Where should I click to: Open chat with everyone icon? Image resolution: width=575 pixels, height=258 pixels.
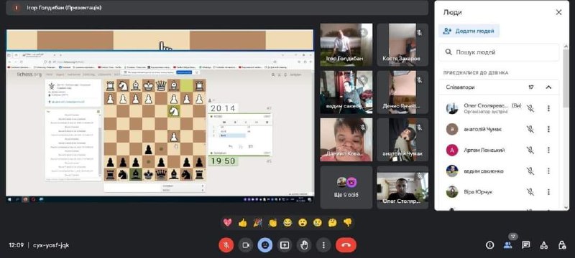click(526, 245)
